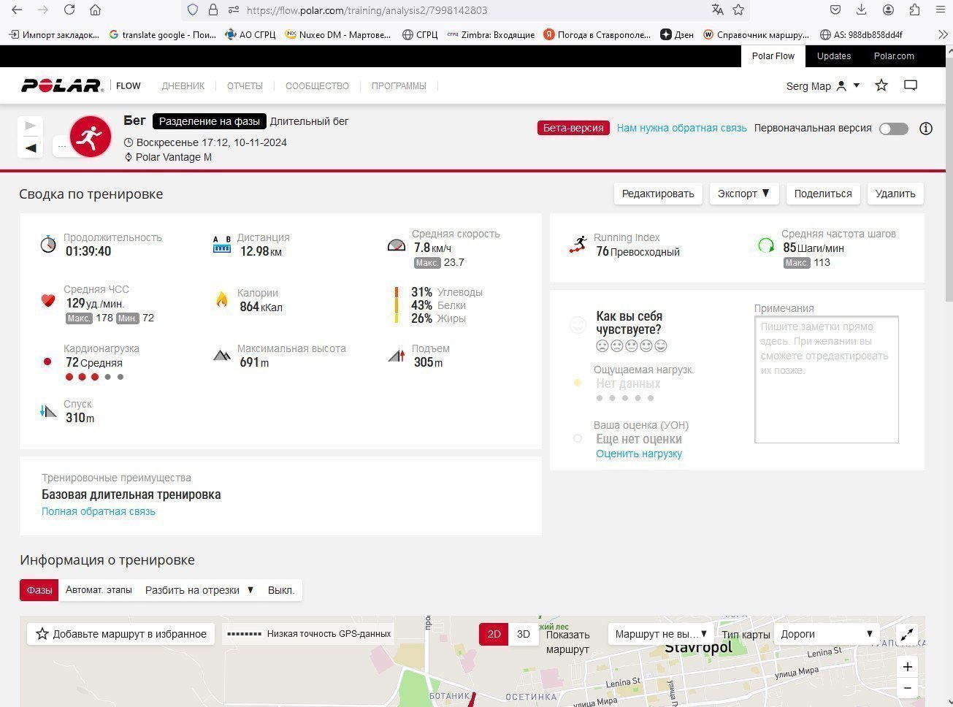The width and height of the screenshot is (953, 707).
Task: Zoom out on the map with minus
Action: tap(907, 688)
